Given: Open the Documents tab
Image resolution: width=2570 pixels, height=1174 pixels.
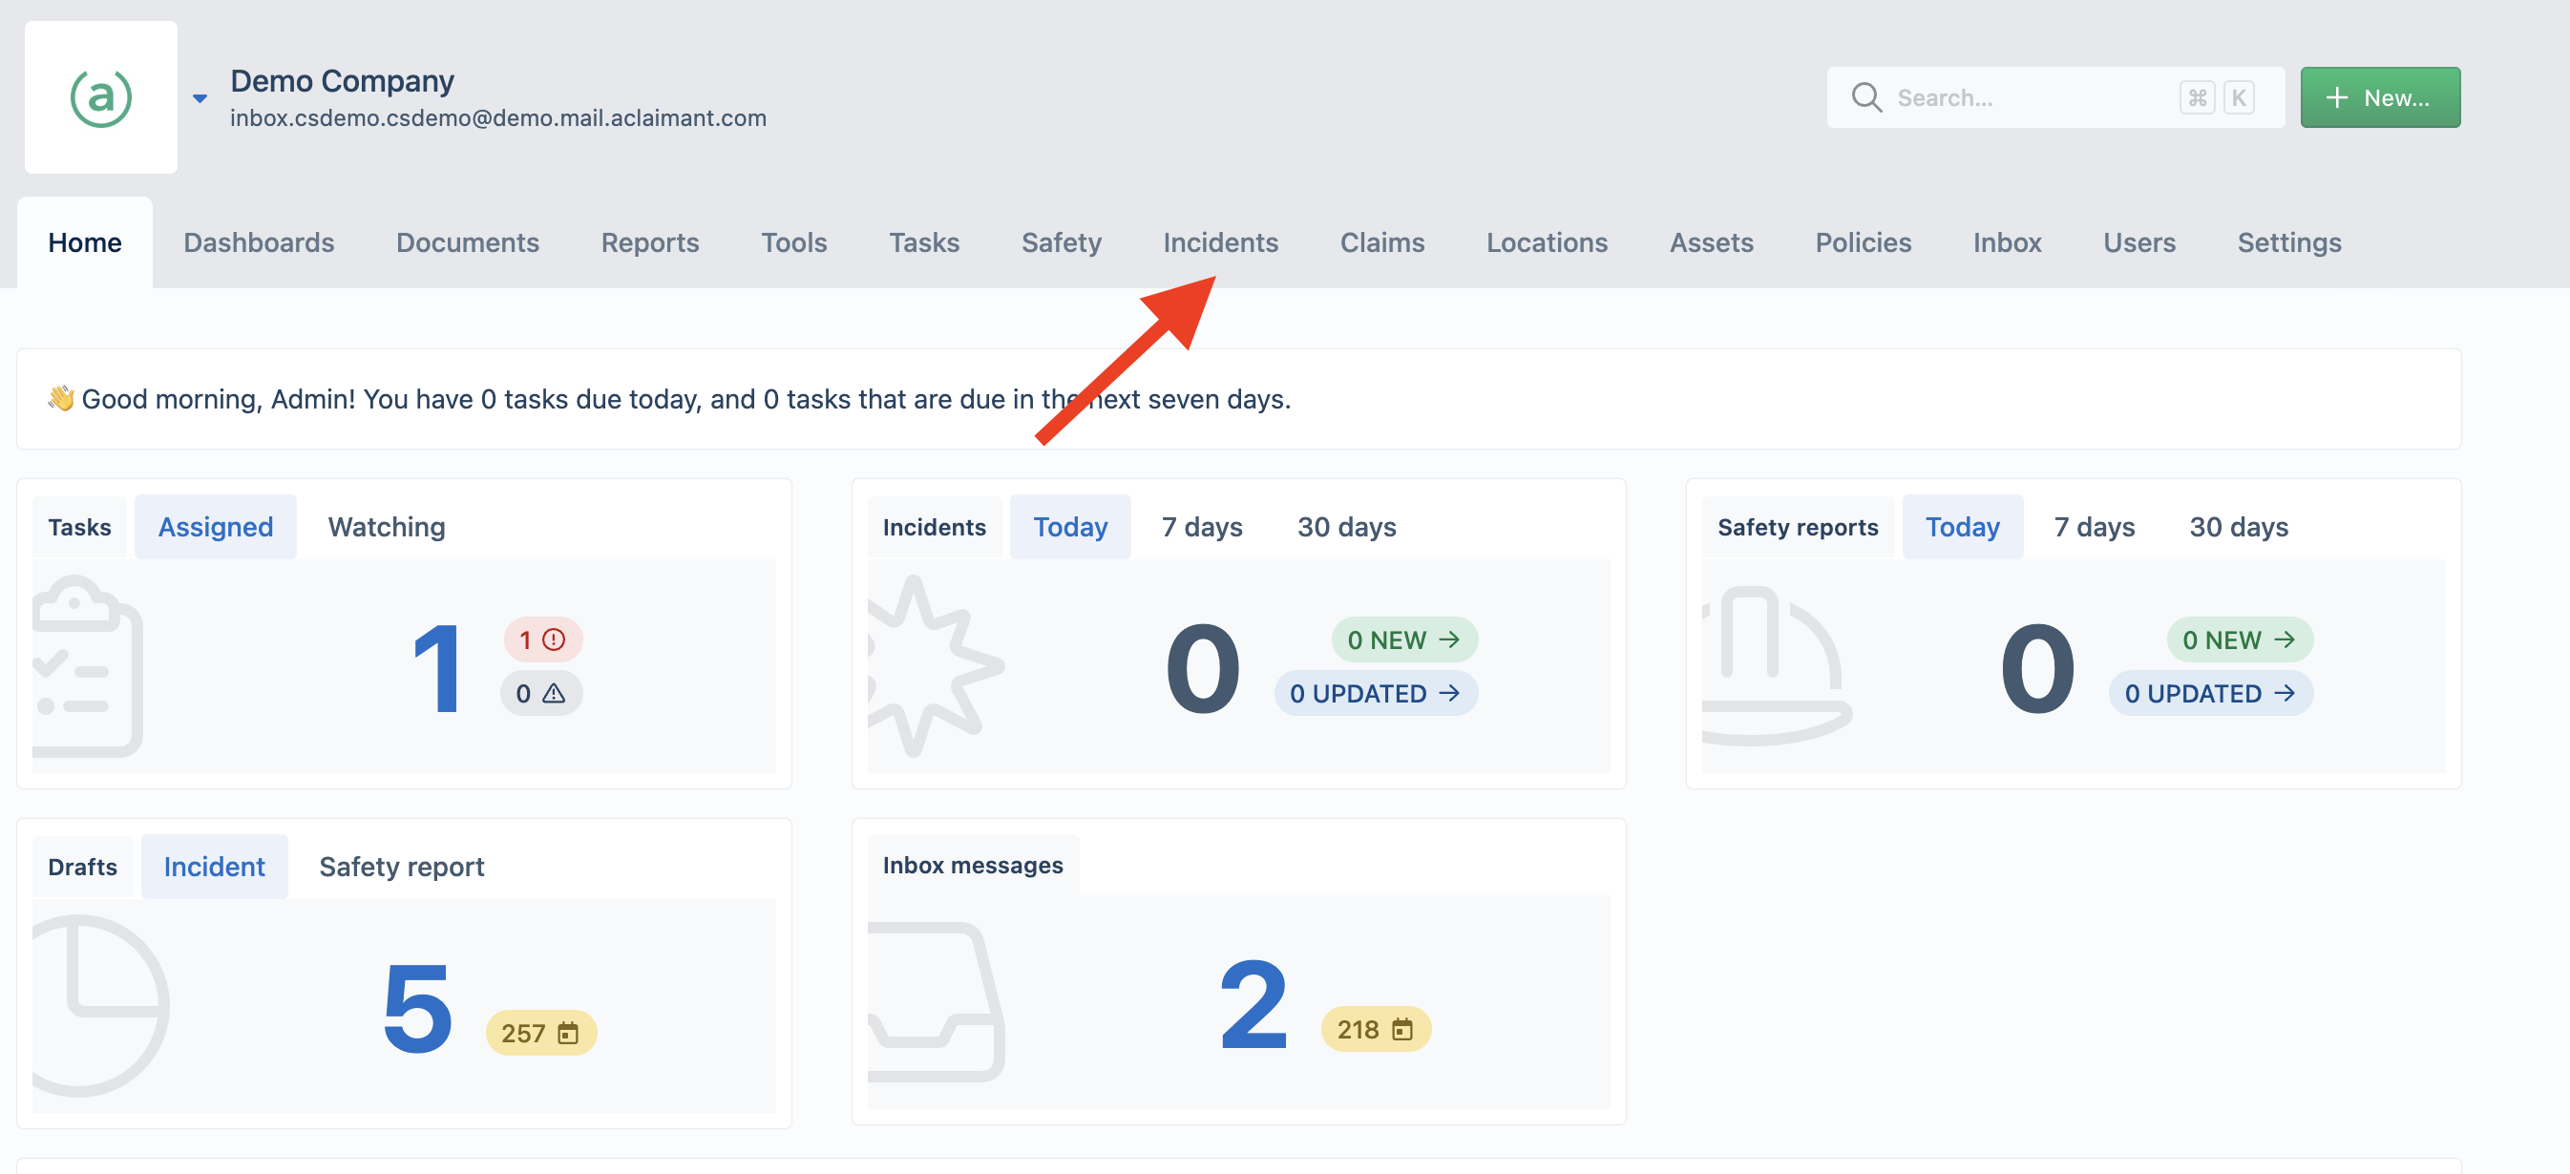Looking at the screenshot, I should 467,242.
